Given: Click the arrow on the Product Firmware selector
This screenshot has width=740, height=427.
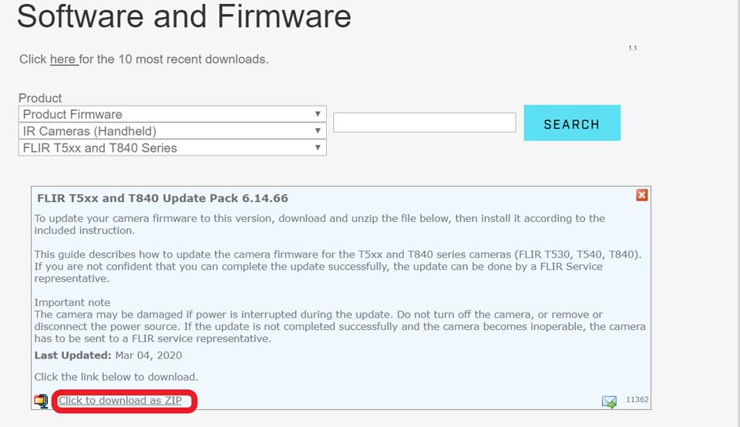Looking at the screenshot, I should pos(318,114).
